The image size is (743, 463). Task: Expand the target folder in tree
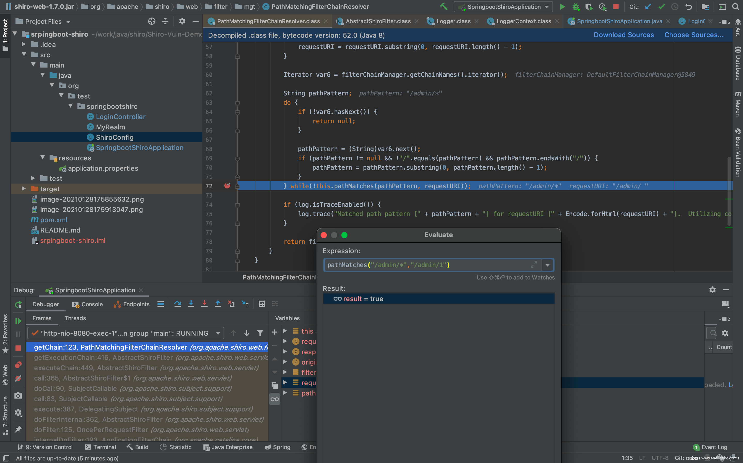(x=23, y=189)
